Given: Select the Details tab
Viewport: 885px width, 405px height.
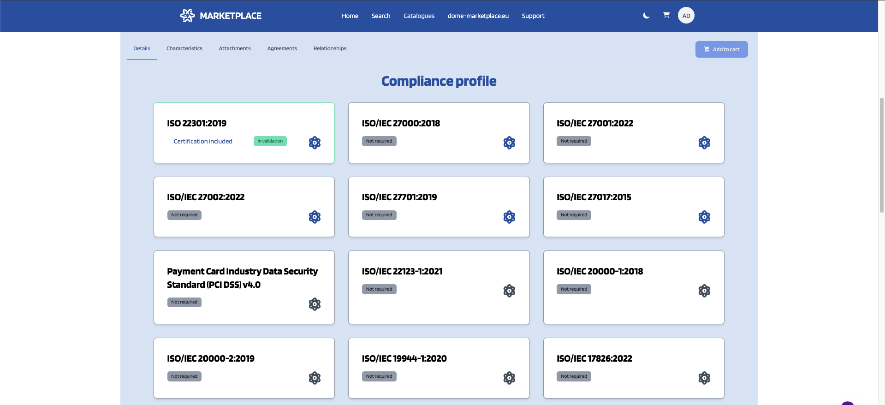Looking at the screenshot, I should click(142, 48).
